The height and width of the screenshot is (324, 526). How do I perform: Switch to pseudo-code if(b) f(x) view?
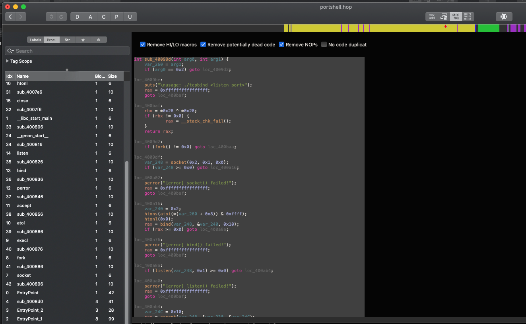[456, 17]
